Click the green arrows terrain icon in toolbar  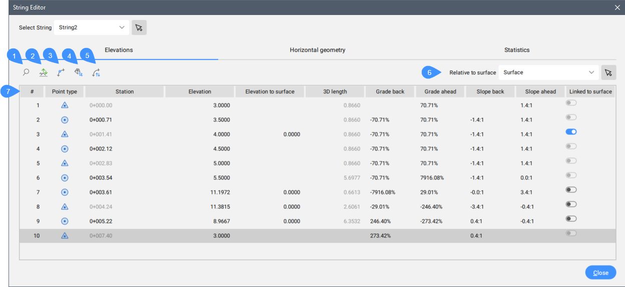44,72
